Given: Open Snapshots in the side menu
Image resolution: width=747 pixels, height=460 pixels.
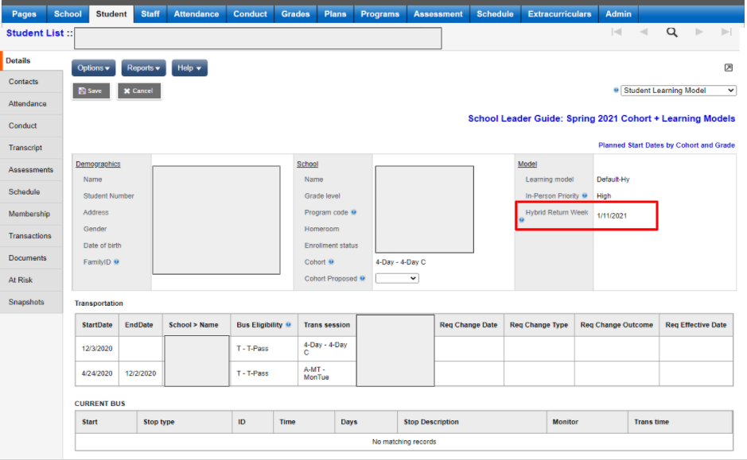Looking at the screenshot, I should coord(32,302).
